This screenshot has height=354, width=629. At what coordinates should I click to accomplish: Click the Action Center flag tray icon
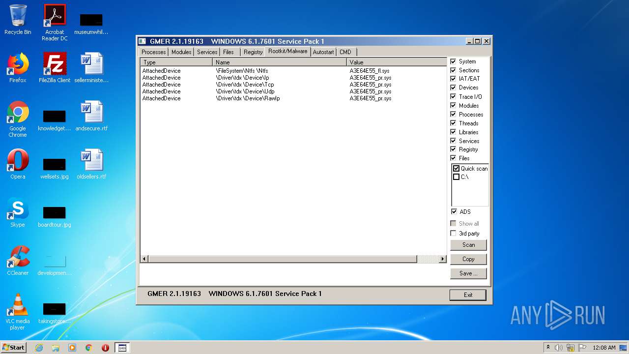tap(582, 348)
